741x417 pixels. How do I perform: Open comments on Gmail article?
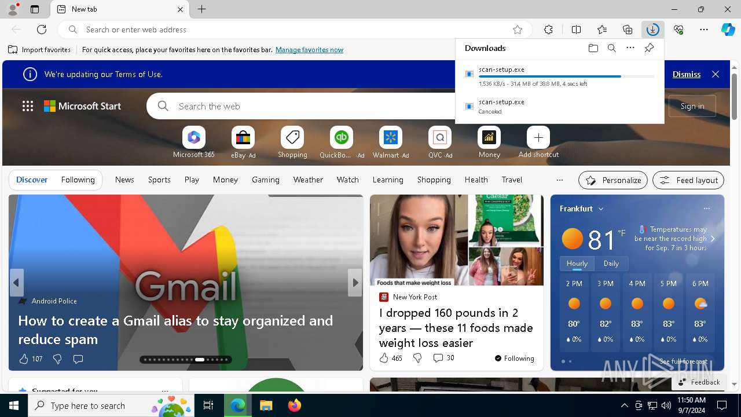pos(78,359)
